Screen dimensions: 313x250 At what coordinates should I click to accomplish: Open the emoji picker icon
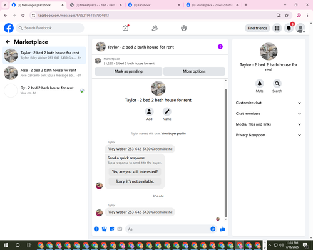tap(213, 229)
